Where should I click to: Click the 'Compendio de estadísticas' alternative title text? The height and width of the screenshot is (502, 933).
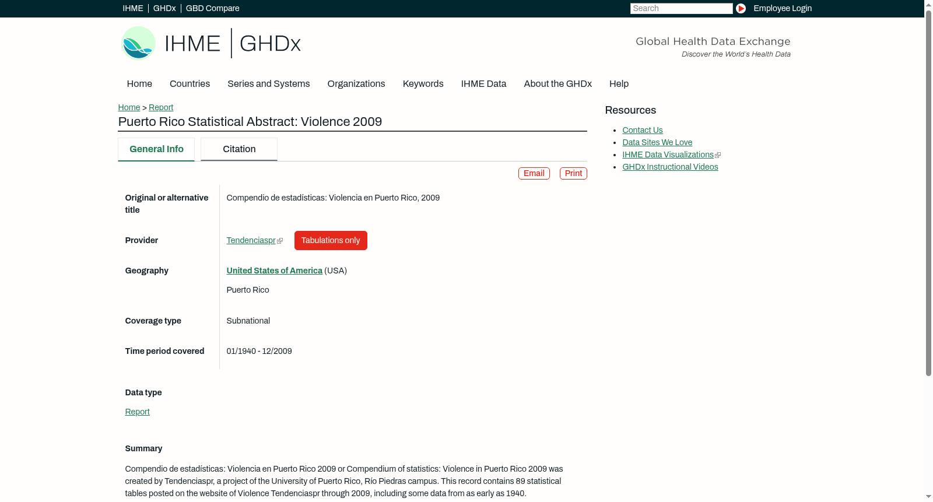(334, 198)
